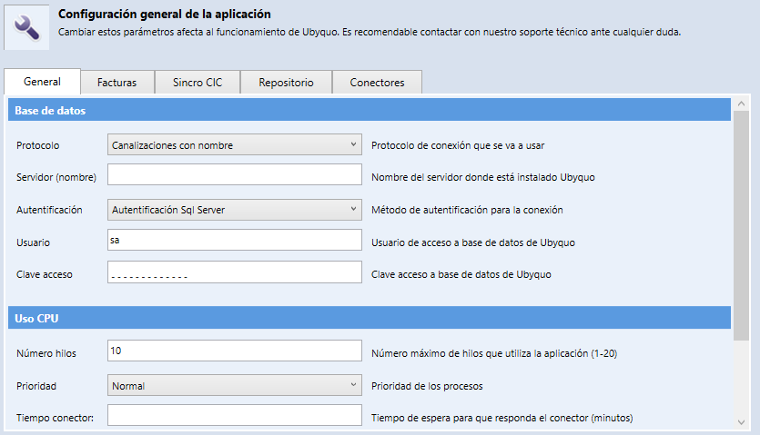Click the 'Servidor (nombre)' label
This screenshot has width=760, height=435.
(56, 177)
